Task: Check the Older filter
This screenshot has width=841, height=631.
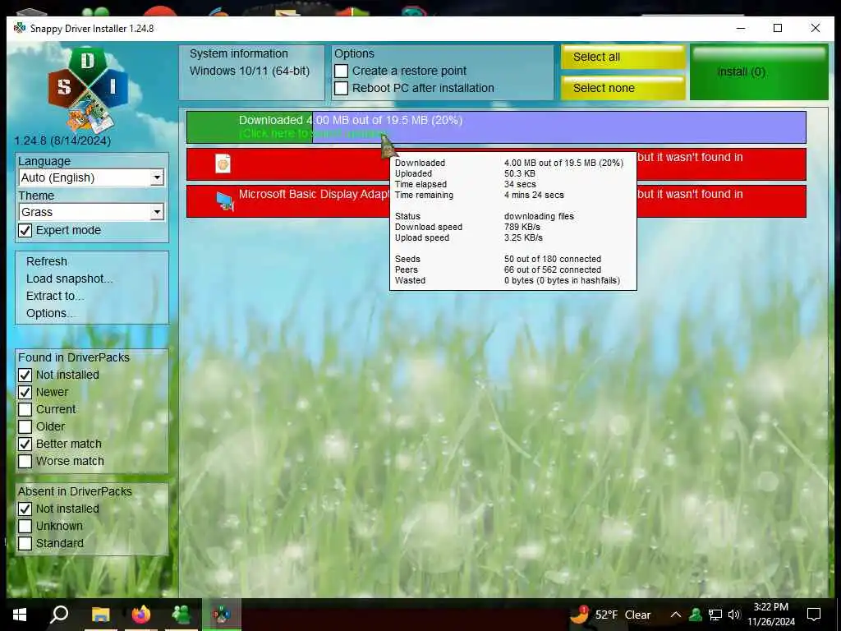Action: click(25, 426)
